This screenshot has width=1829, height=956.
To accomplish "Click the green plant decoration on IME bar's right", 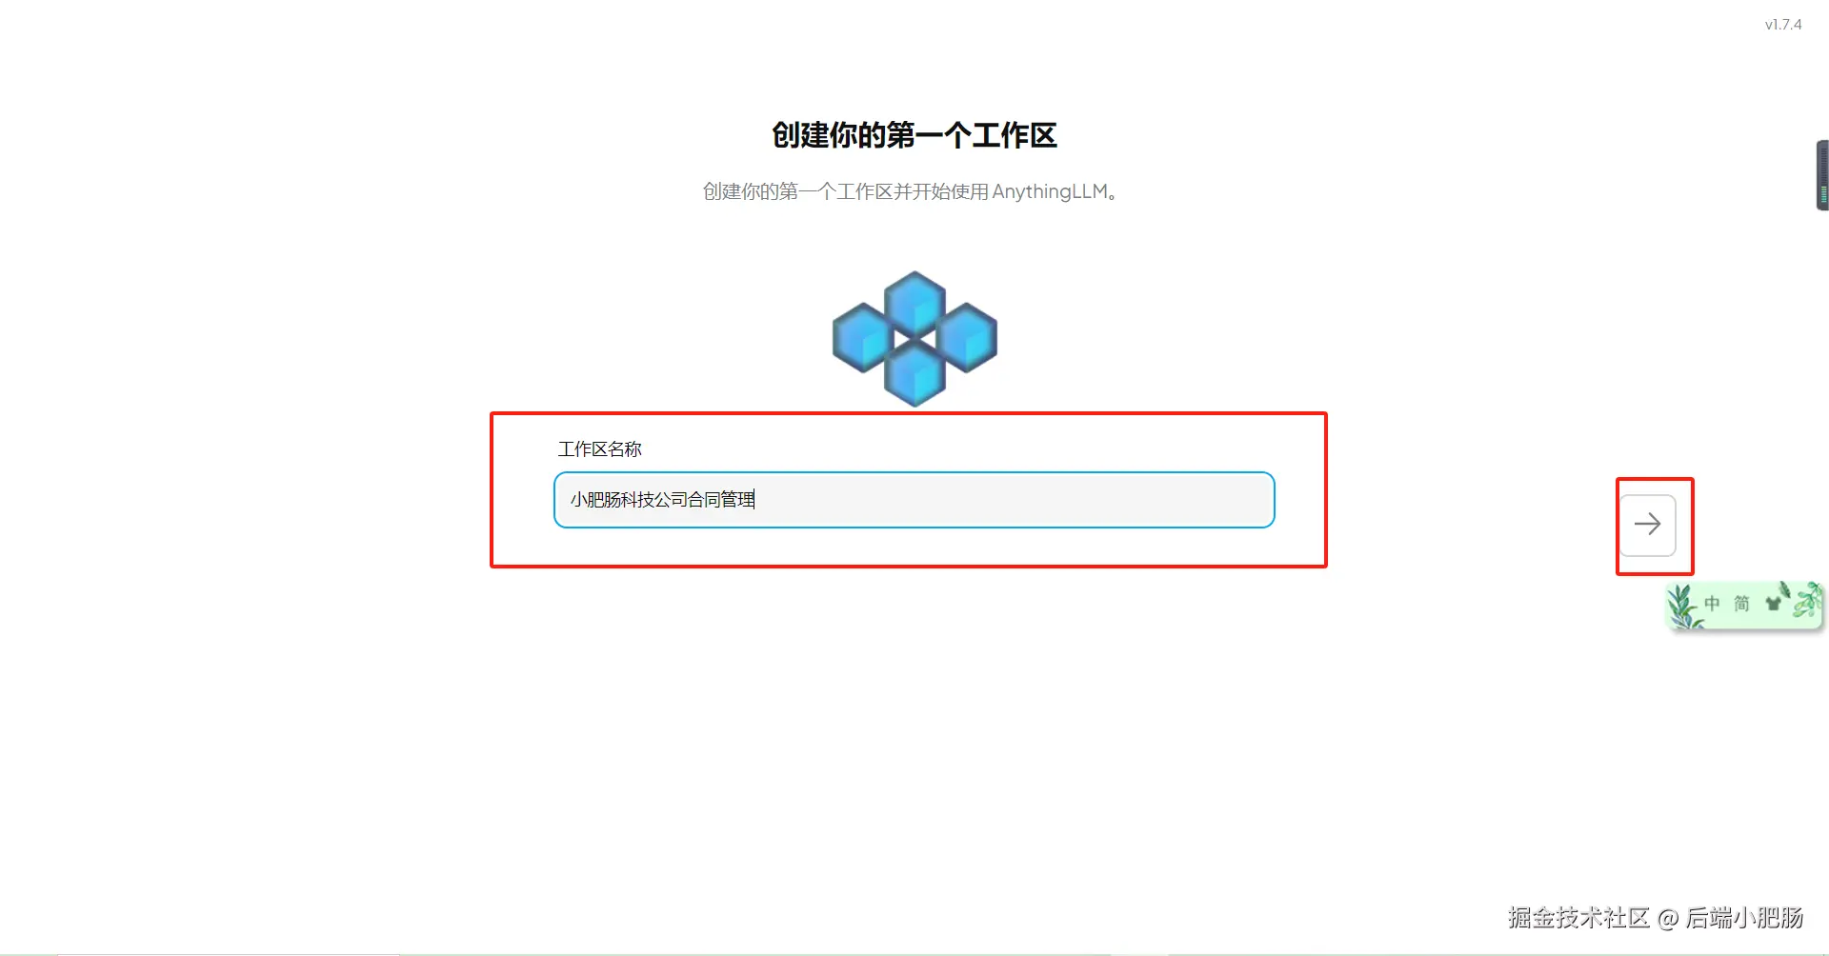I will (1807, 602).
